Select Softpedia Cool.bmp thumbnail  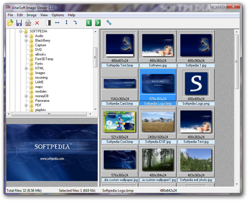[120, 123]
